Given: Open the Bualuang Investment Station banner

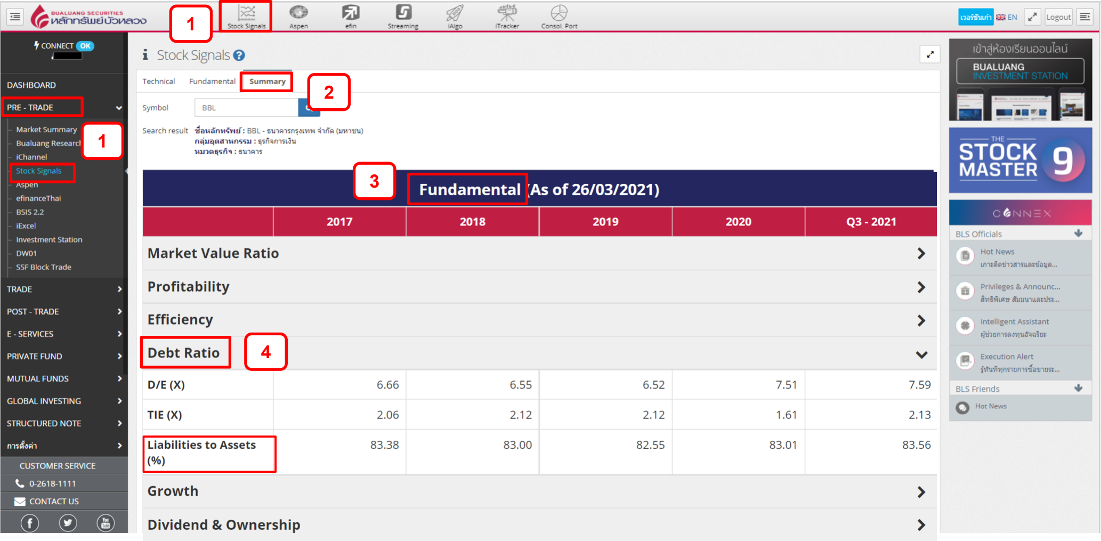Looking at the screenshot, I should coord(1021,80).
